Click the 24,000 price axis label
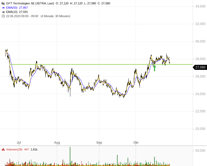This screenshot has width=207, height=166. pos(200,94)
